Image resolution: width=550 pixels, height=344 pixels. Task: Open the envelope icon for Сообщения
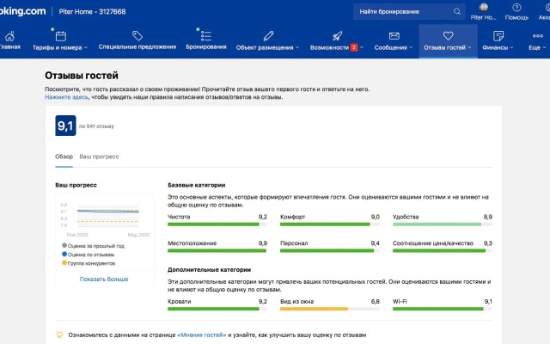coord(394,36)
